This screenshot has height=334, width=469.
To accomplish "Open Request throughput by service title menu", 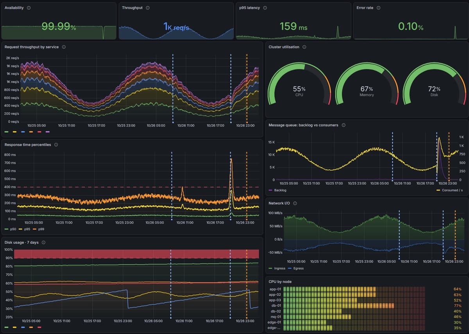I will [x=32, y=47].
